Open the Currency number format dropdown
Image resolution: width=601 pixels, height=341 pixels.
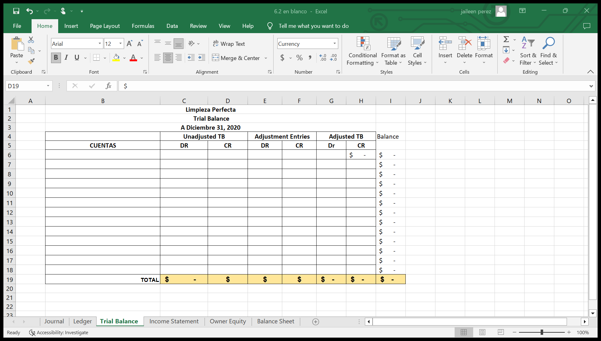click(x=335, y=44)
